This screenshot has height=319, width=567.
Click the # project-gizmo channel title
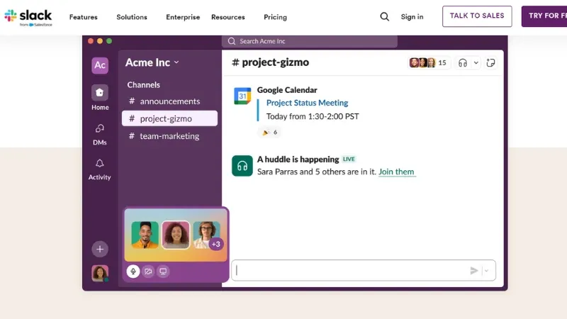270,62
